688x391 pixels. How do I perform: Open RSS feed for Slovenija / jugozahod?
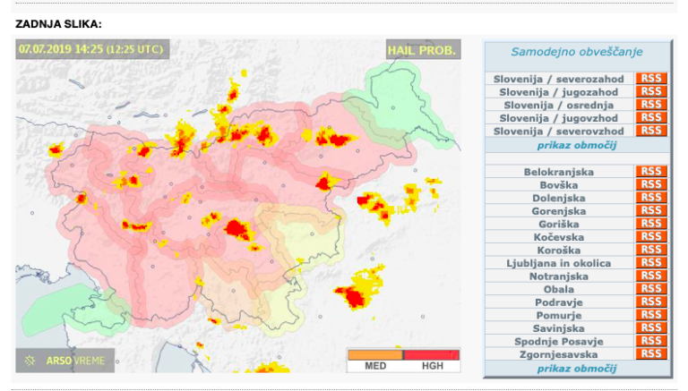[651, 91]
